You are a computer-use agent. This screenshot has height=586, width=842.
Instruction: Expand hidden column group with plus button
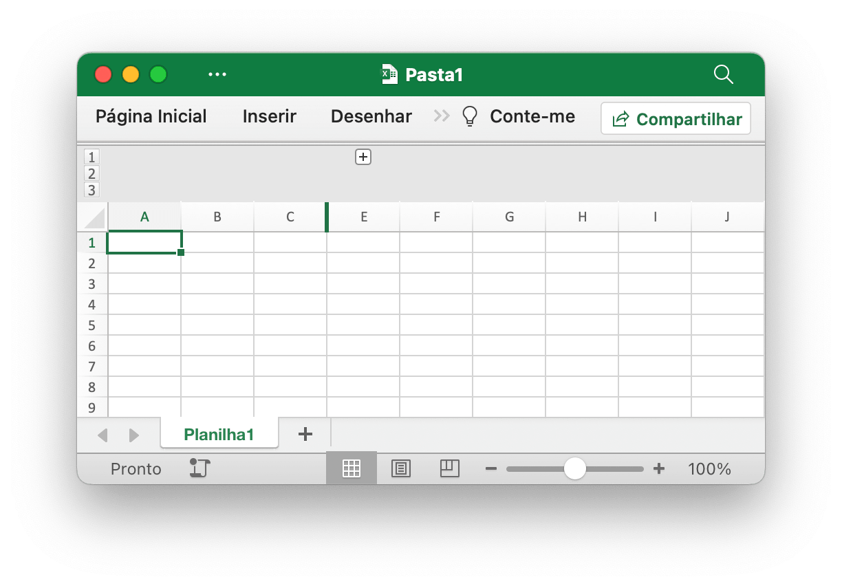[363, 157]
